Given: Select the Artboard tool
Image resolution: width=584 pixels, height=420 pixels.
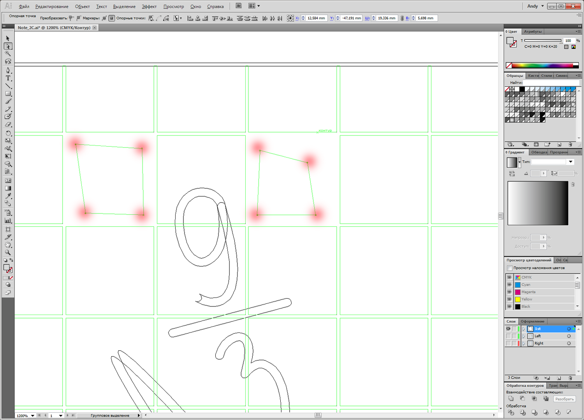Looking at the screenshot, I should click(x=8, y=229).
